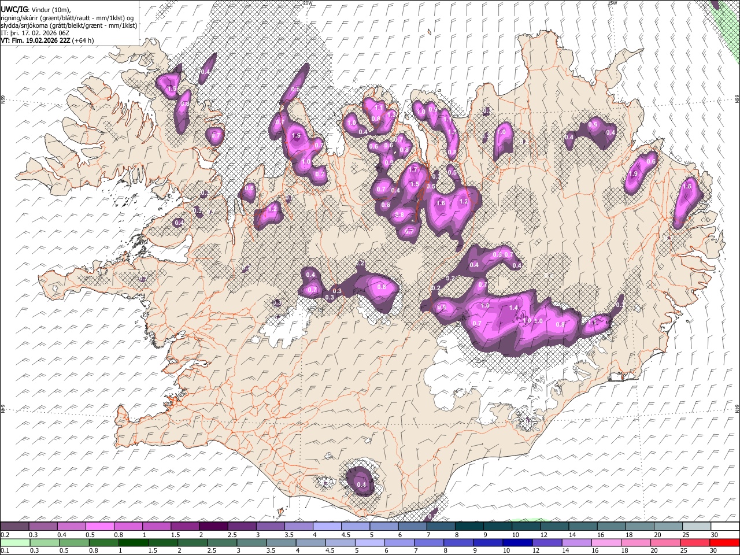Click the light periwinkle 4 snow legend swatch
This screenshot has height=555, width=740.
point(327,527)
